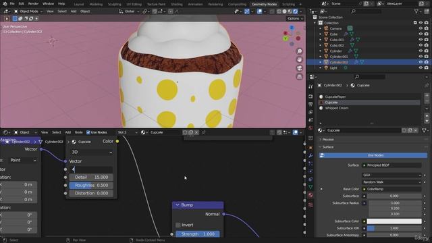Click the Detail 15.000 field on noise node
The width and height of the screenshot is (432, 243).
pyautogui.click(x=91, y=178)
